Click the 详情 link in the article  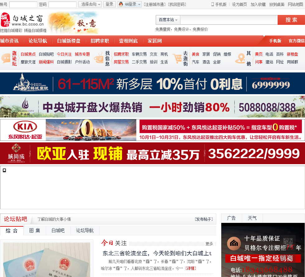[x=190, y=268]
